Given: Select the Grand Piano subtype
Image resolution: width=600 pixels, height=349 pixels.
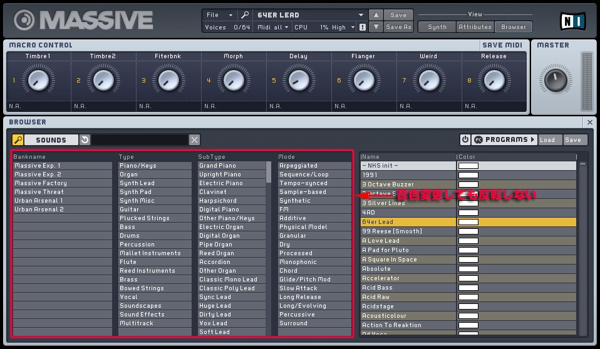Looking at the screenshot, I should [232, 166].
